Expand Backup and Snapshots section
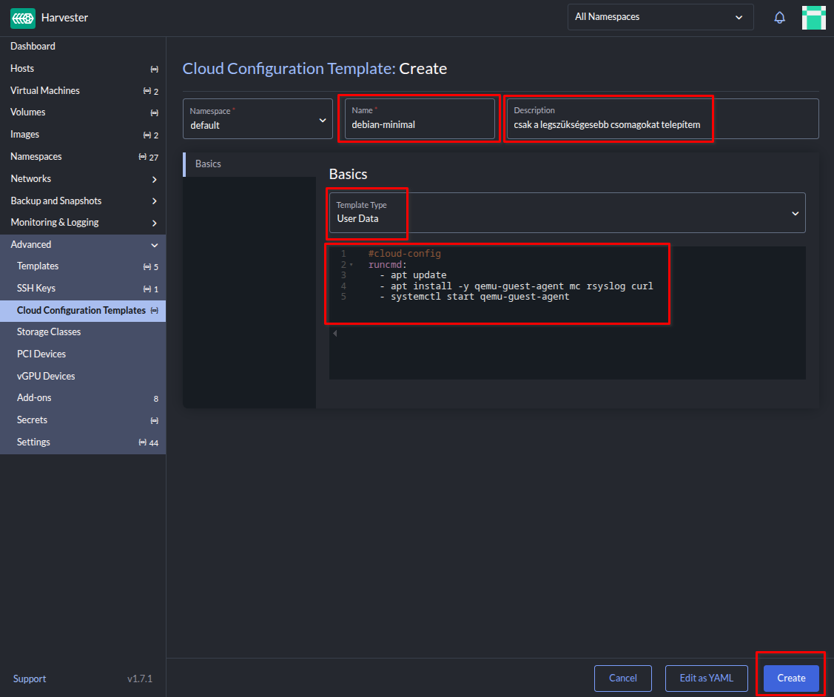 click(x=154, y=201)
